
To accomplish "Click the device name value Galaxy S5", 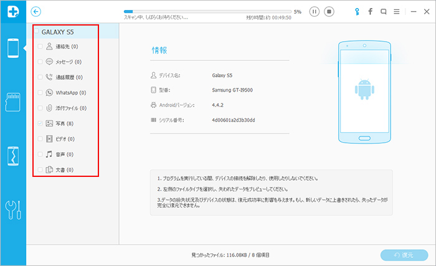I will [222, 75].
